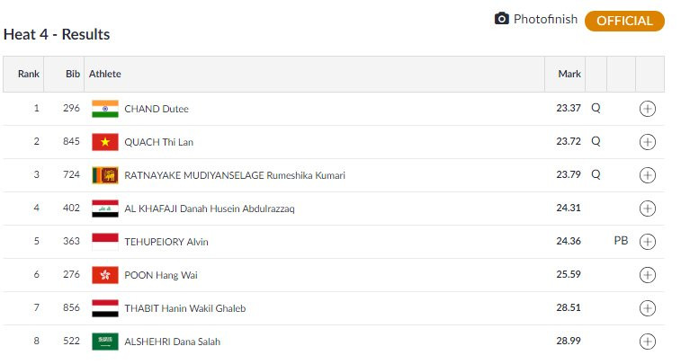Click the Sri Lanka flag icon
The height and width of the screenshot is (364, 681).
click(x=105, y=175)
